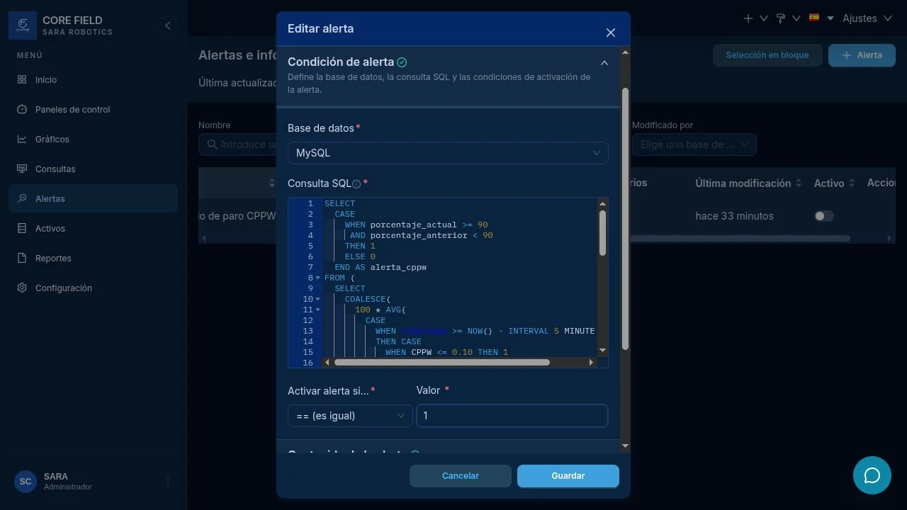Click the SQL editor scroll-down arrow

pos(602,350)
